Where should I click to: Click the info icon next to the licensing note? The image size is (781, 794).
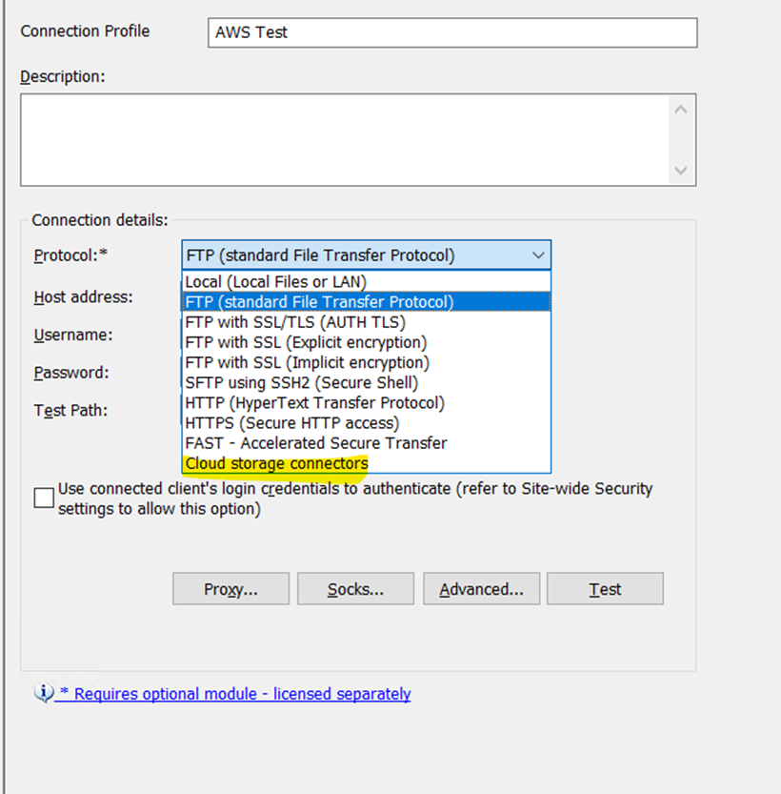pos(43,693)
